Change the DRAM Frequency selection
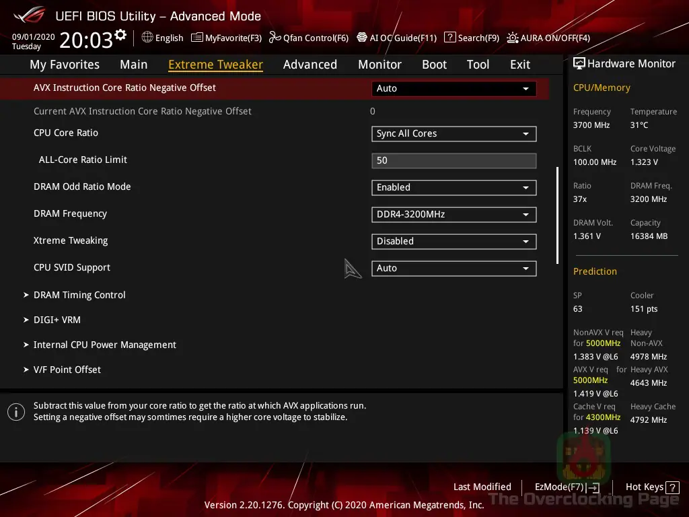This screenshot has height=517, width=689. pos(453,214)
